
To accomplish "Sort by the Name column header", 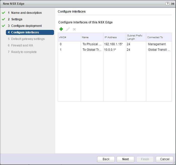I will click(x=92, y=37).
